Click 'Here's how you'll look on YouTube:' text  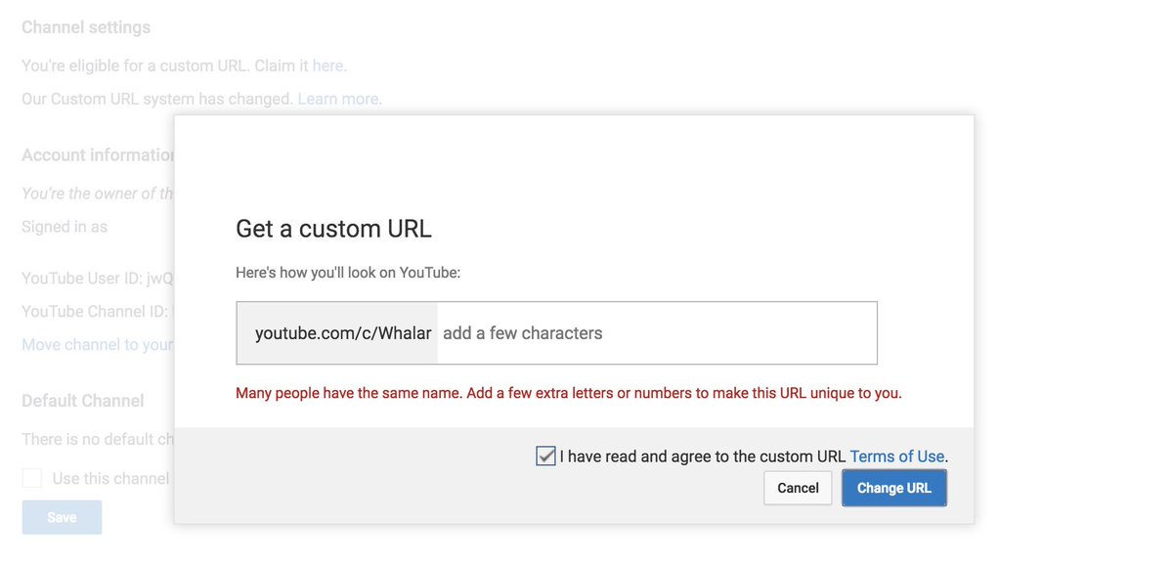pos(348,273)
